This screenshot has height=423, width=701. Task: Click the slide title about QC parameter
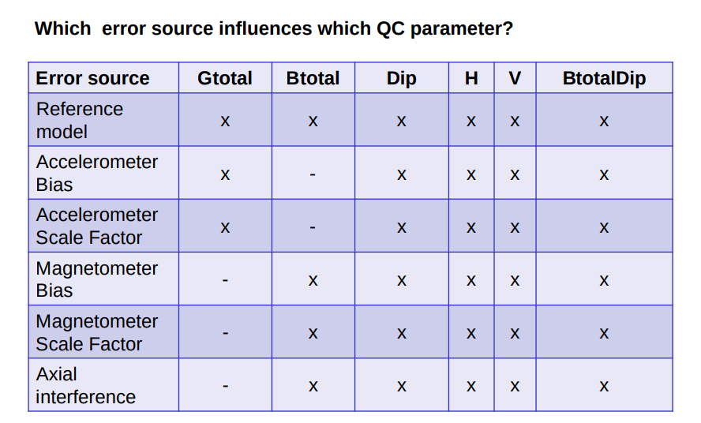(274, 28)
